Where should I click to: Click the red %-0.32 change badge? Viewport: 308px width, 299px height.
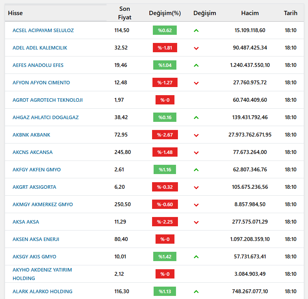pyautogui.click(x=165, y=187)
